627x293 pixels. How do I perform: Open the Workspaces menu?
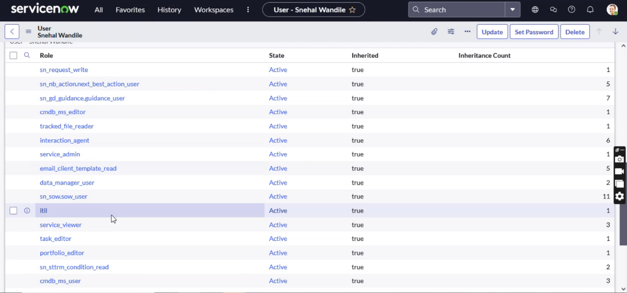click(214, 9)
